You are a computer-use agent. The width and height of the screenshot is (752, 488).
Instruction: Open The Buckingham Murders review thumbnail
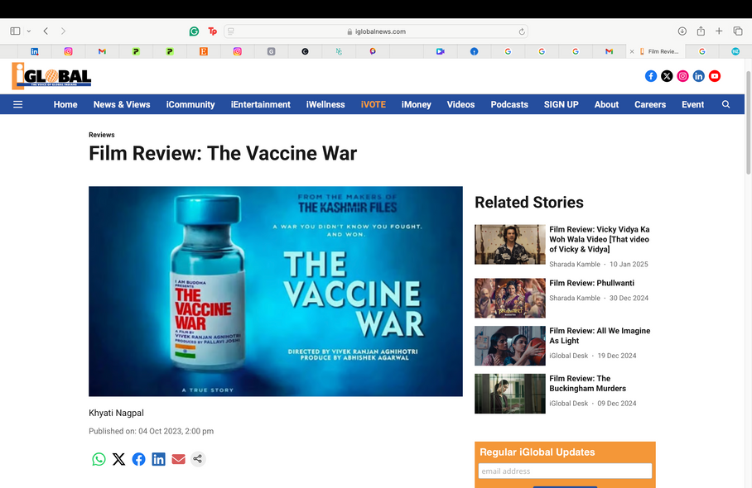509,394
